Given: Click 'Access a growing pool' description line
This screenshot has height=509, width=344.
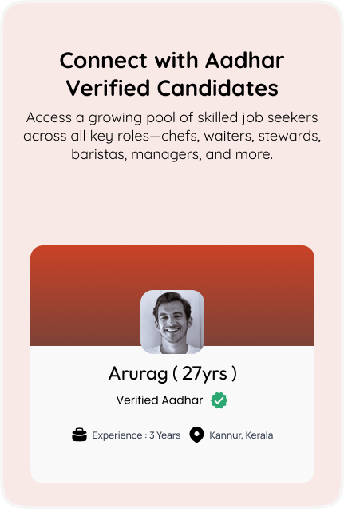Looking at the screenshot, I should [172, 117].
